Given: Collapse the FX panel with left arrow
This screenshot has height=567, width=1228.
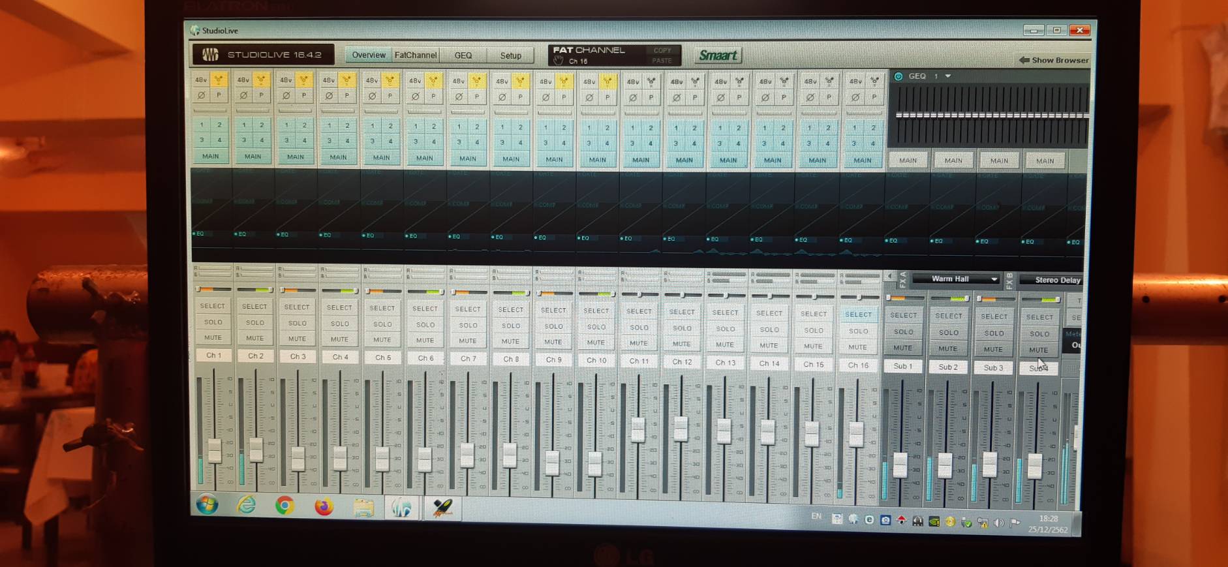Looking at the screenshot, I should tap(890, 277).
